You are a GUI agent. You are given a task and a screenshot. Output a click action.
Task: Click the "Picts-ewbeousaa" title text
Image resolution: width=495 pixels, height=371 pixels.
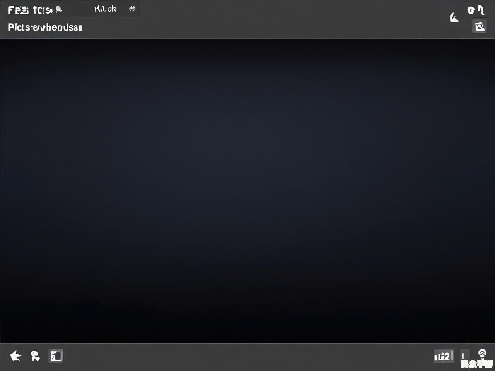(45, 27)
